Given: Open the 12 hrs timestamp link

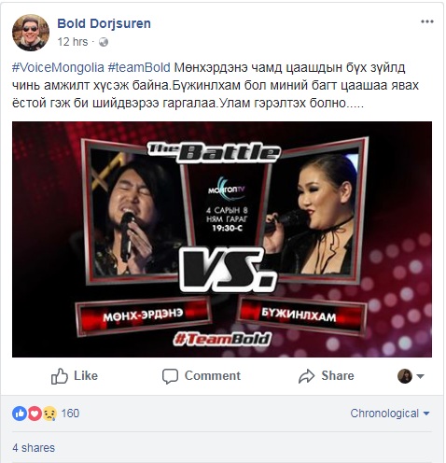Looking at the screenshot, I should pos(73,42).
